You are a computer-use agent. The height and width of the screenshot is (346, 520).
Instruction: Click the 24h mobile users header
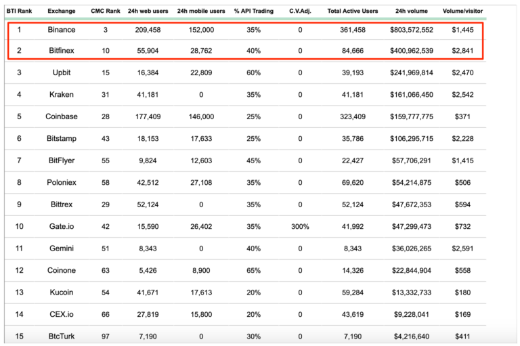[x=201, y=11]
